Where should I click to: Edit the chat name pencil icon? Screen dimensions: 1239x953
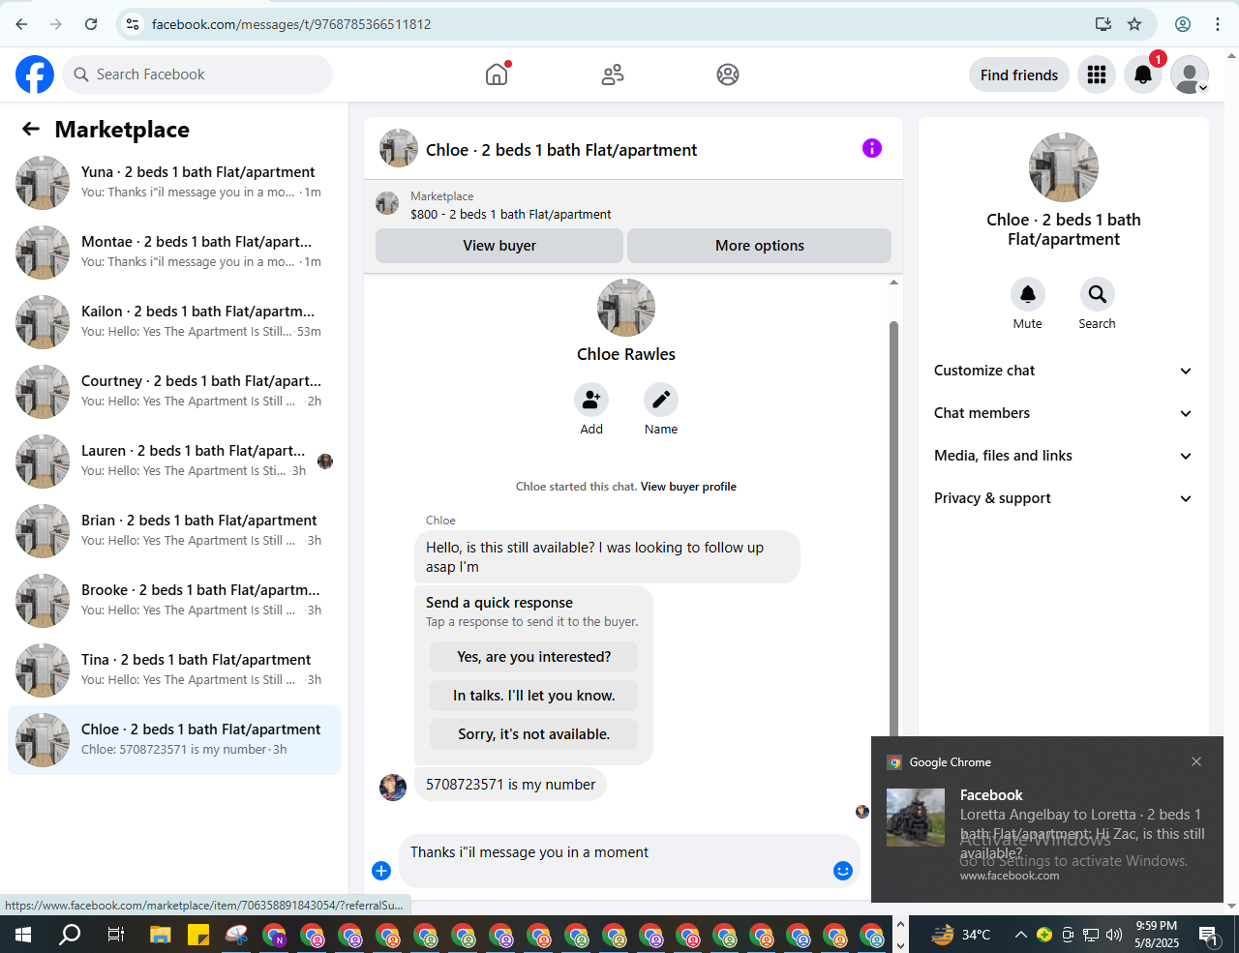[x=661, y=400]
